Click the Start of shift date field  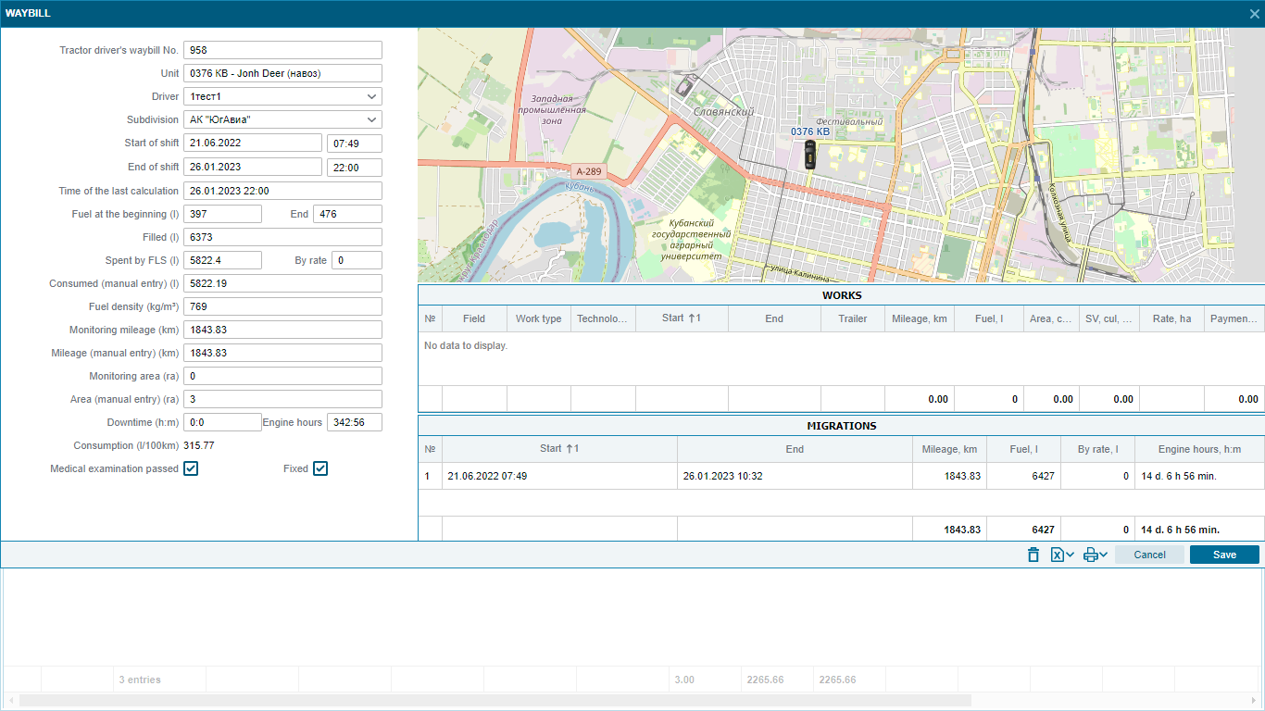(x=253, y=143)
